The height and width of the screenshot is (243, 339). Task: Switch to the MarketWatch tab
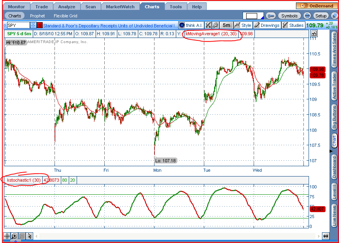(x=120, y=6)
